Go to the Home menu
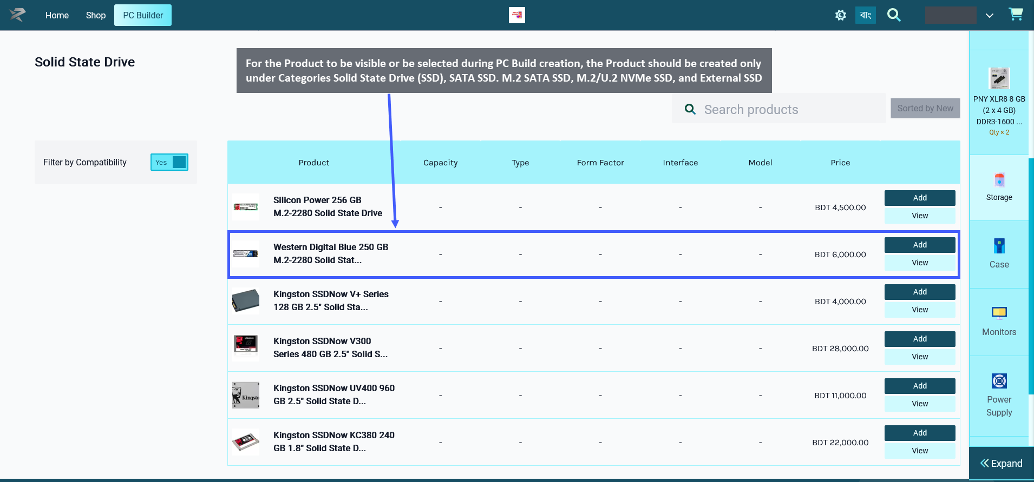Image resolution: width=1034 pixels, height=482 pixels. (57, 15)
